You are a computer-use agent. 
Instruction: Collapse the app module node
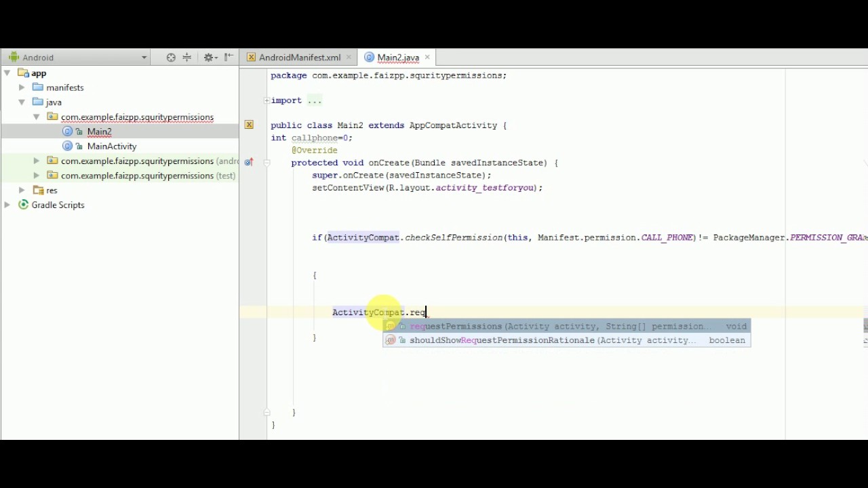click(7, 73)
